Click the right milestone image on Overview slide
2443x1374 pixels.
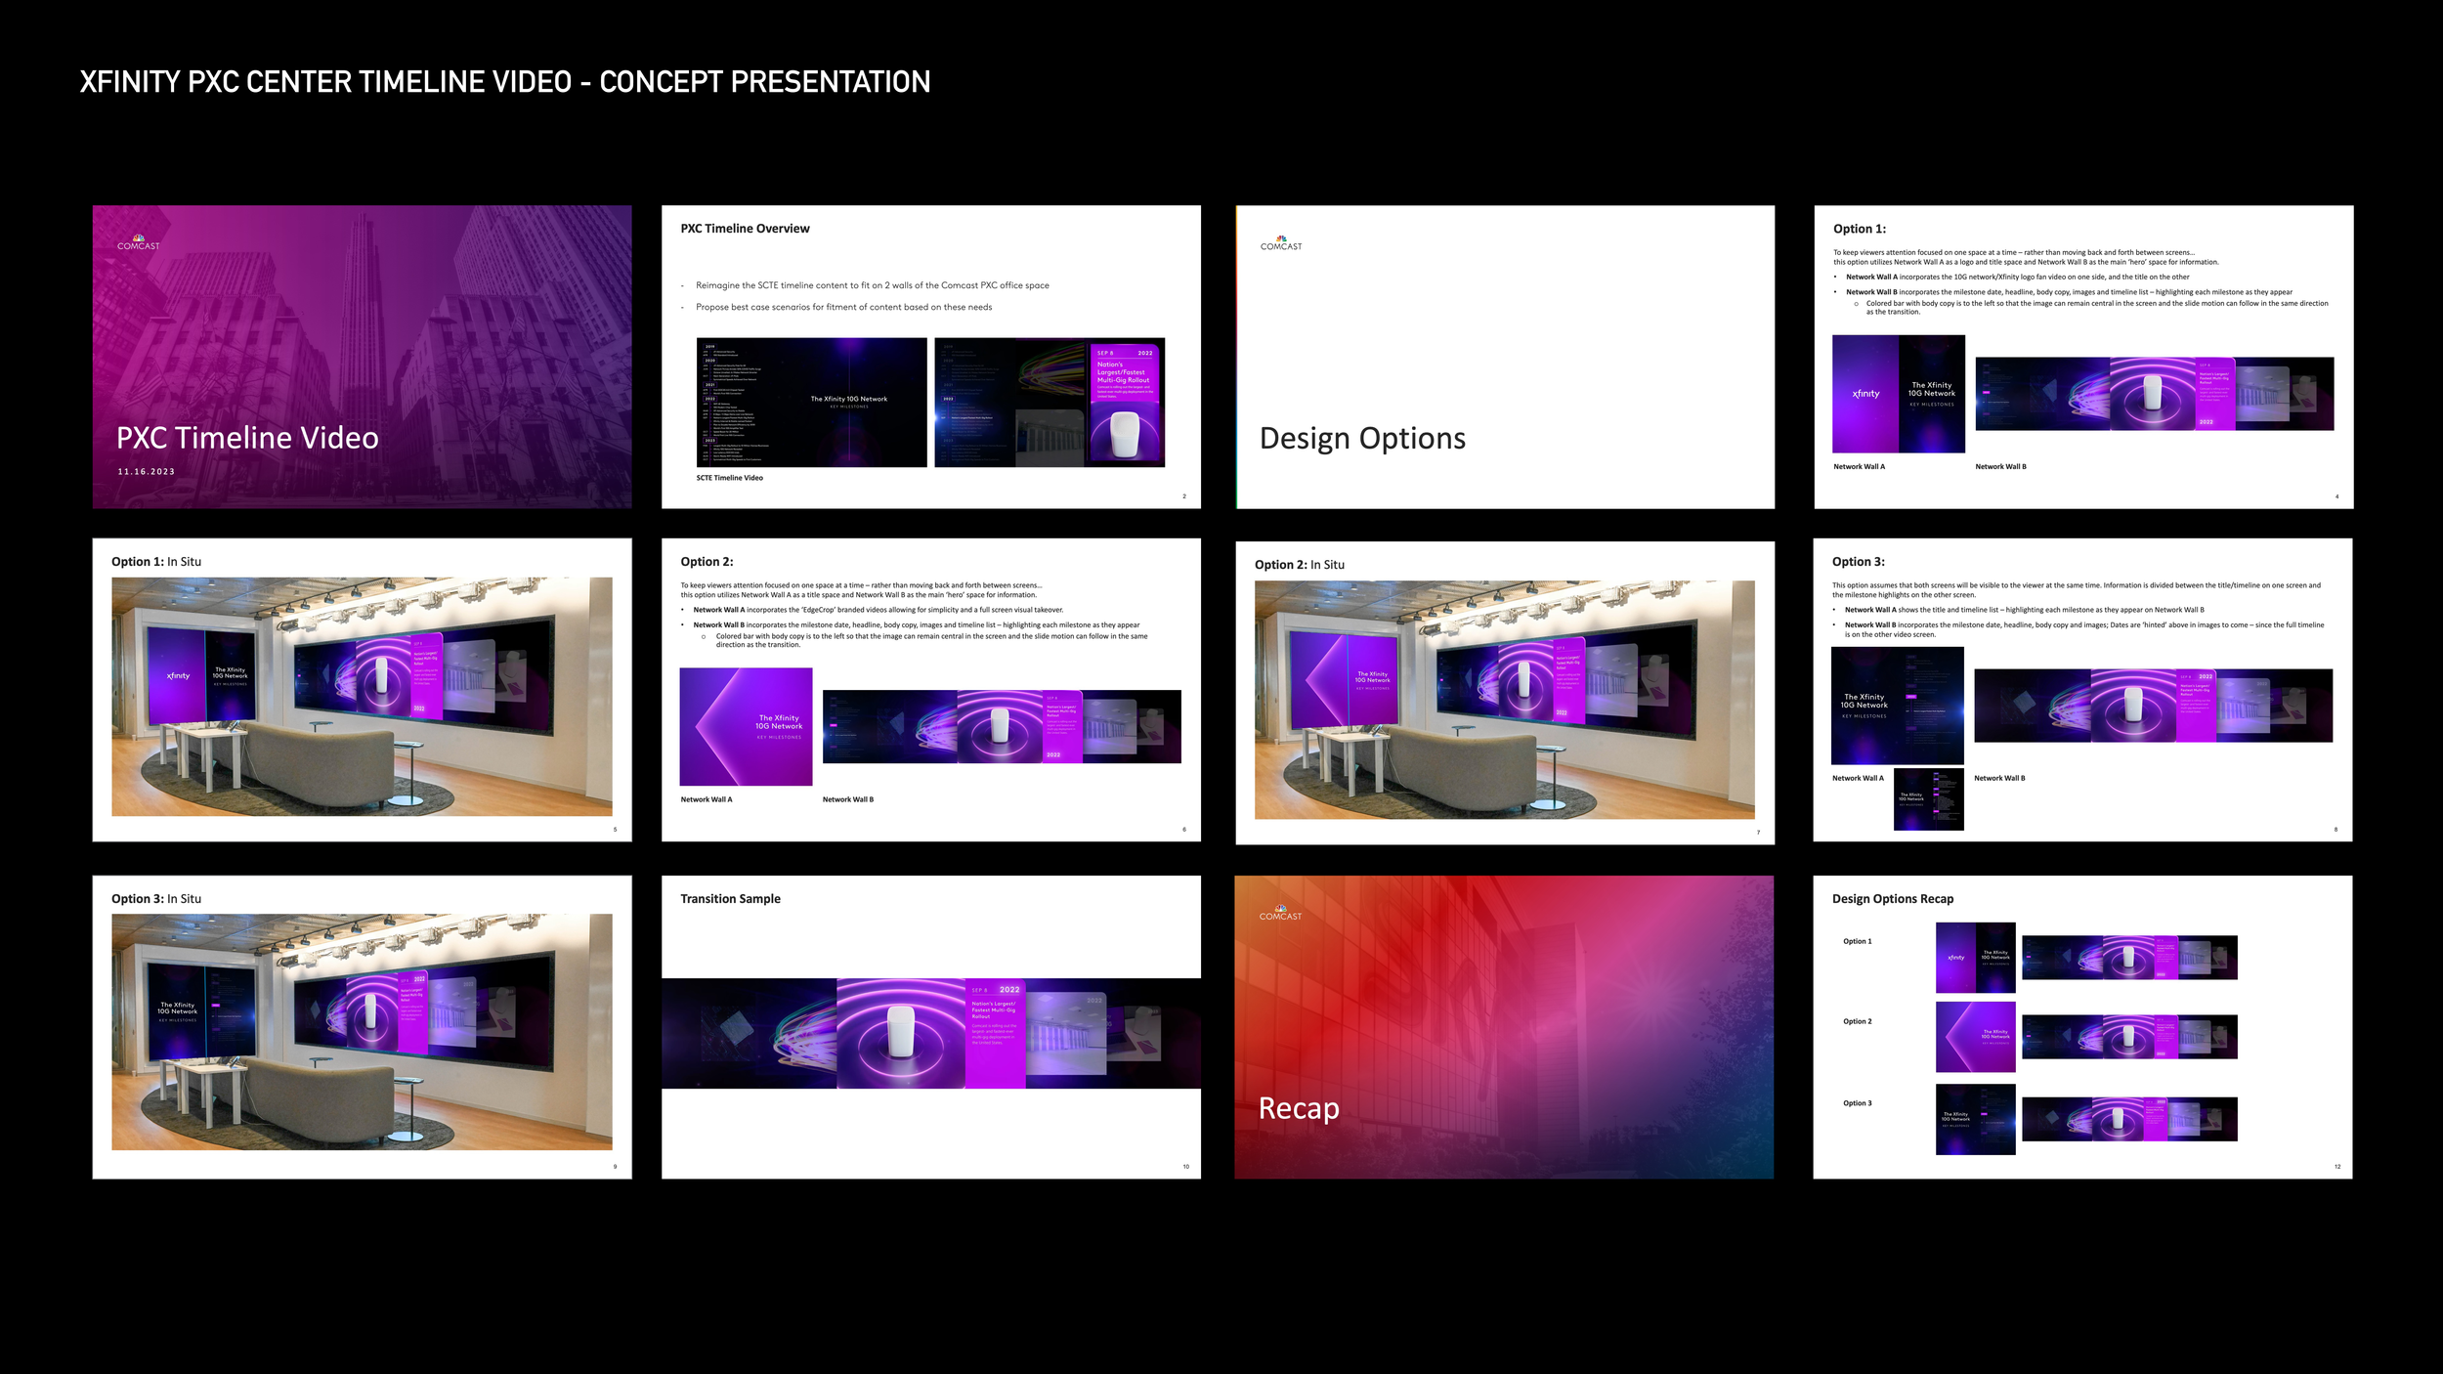[x=1050, y=403]
